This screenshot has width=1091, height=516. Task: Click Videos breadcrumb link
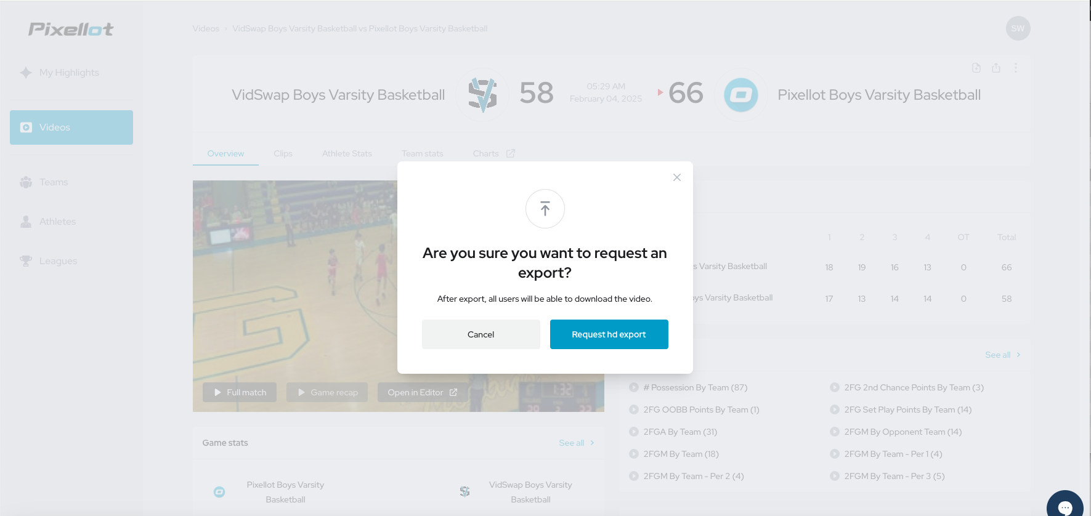(206, 28)
